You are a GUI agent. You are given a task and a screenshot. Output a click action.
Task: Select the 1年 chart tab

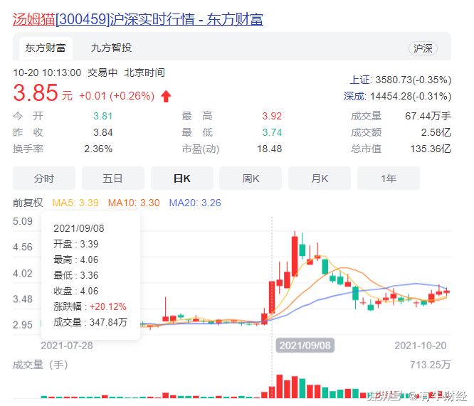389,178
